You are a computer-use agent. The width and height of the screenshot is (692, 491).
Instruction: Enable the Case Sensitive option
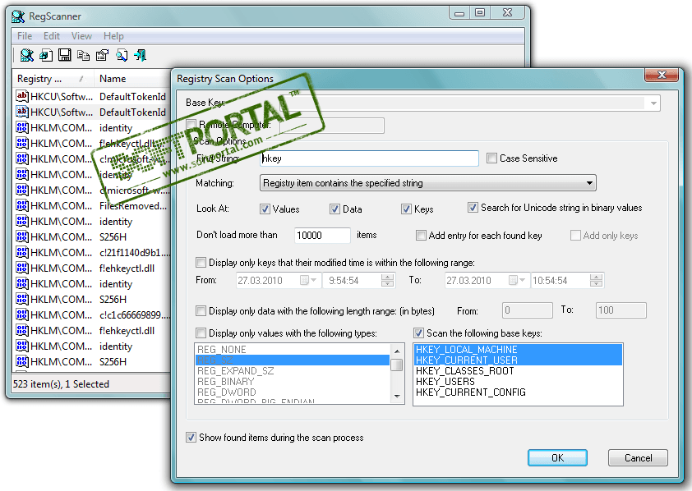(491, 158)
